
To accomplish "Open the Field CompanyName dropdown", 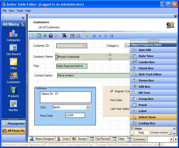I will coord(170,133).
